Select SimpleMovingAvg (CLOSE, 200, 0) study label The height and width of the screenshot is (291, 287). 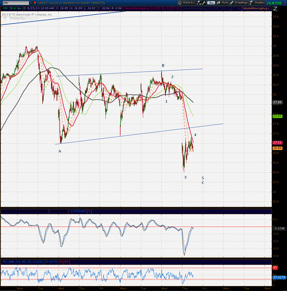pyautogui.click(x=206, y=8)
